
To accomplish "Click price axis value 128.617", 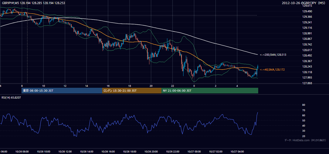I will [x=307, y=50].
